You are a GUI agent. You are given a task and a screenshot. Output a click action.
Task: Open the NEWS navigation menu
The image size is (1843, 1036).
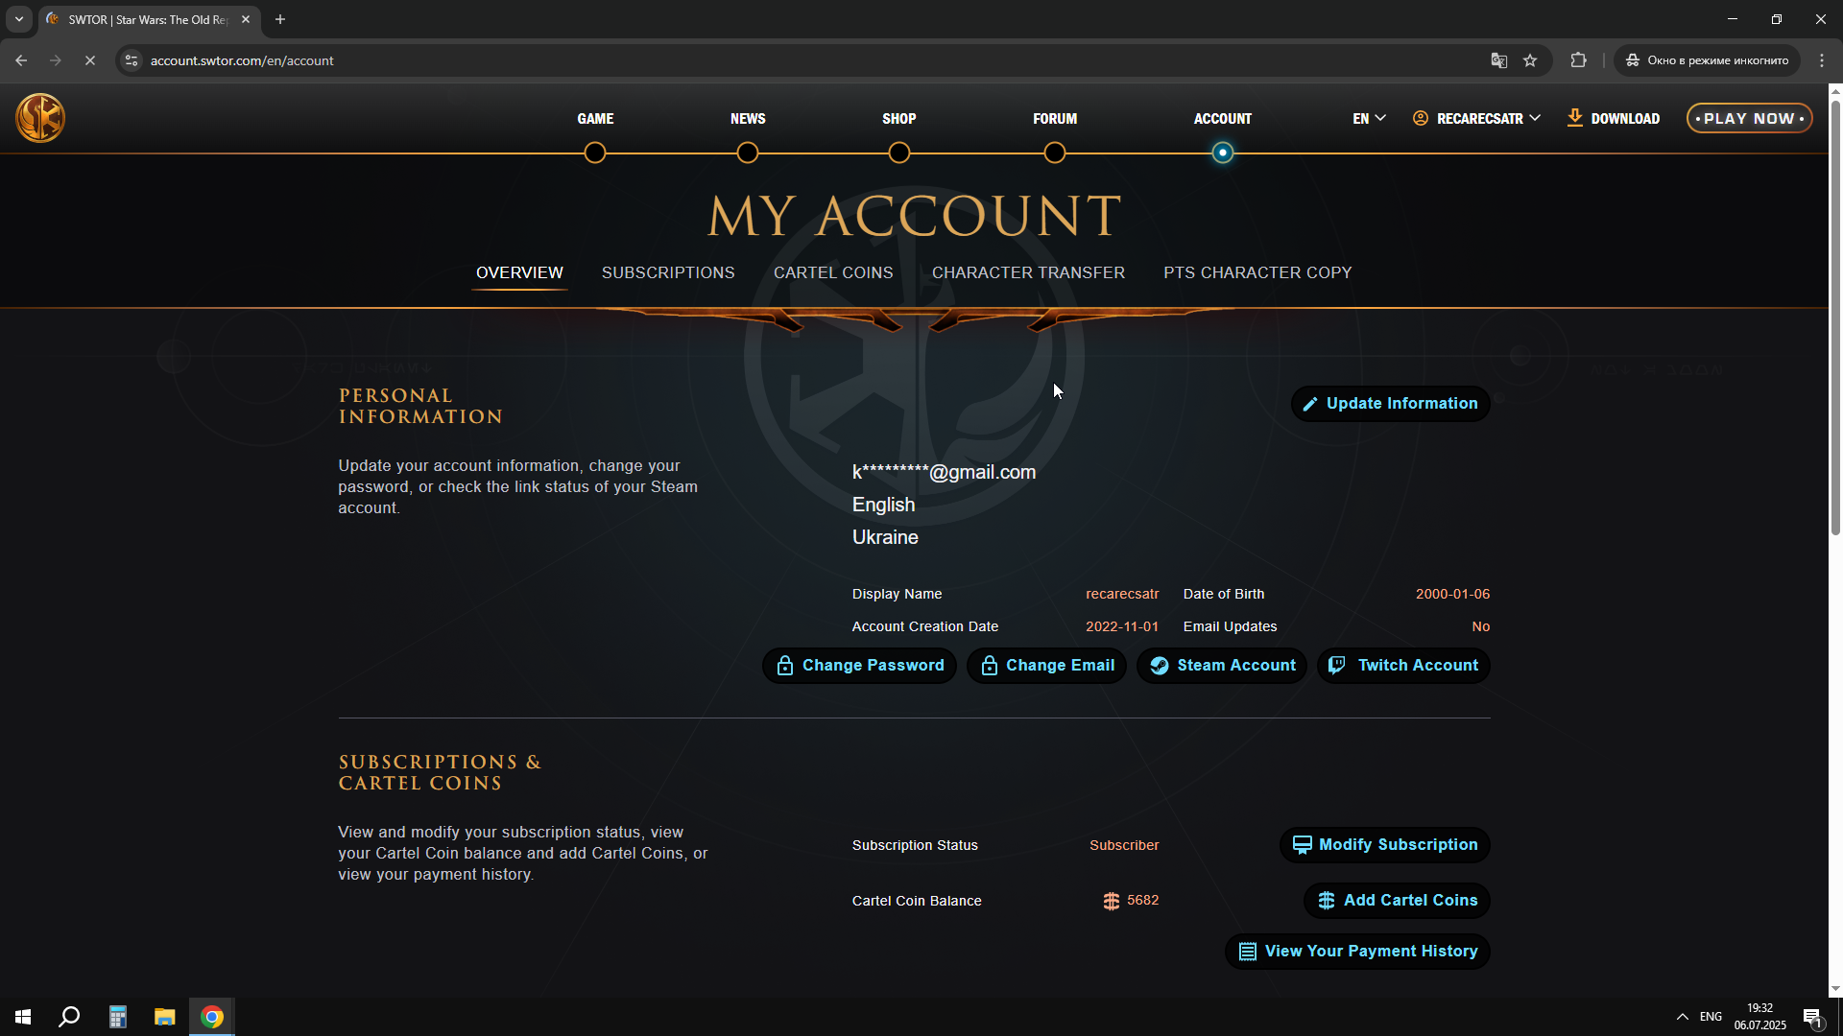[748, 118]
